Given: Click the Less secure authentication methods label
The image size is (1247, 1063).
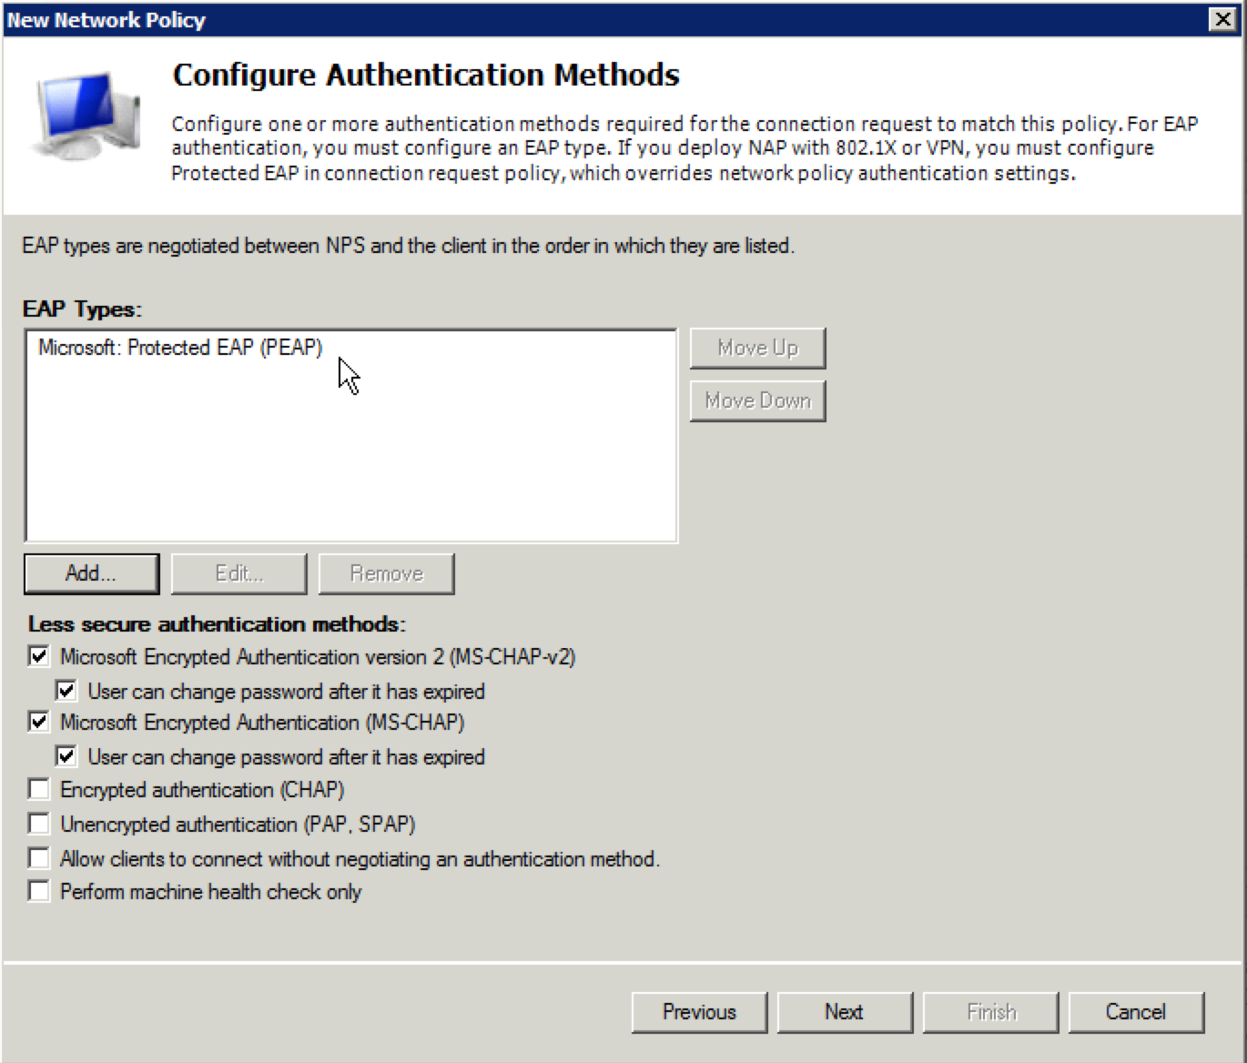Looking at the screenshot, I should 217,624.
